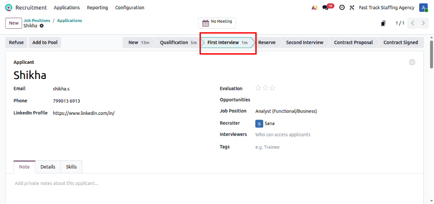
Task: Click the Recruitment app logo icon
Action: [8, 8]
